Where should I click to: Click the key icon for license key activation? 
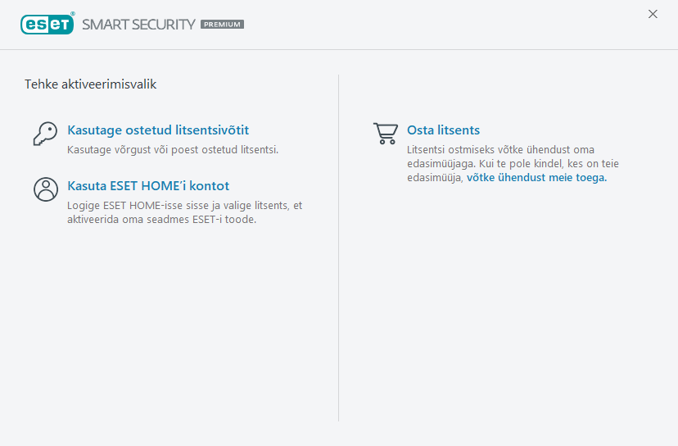44,133
